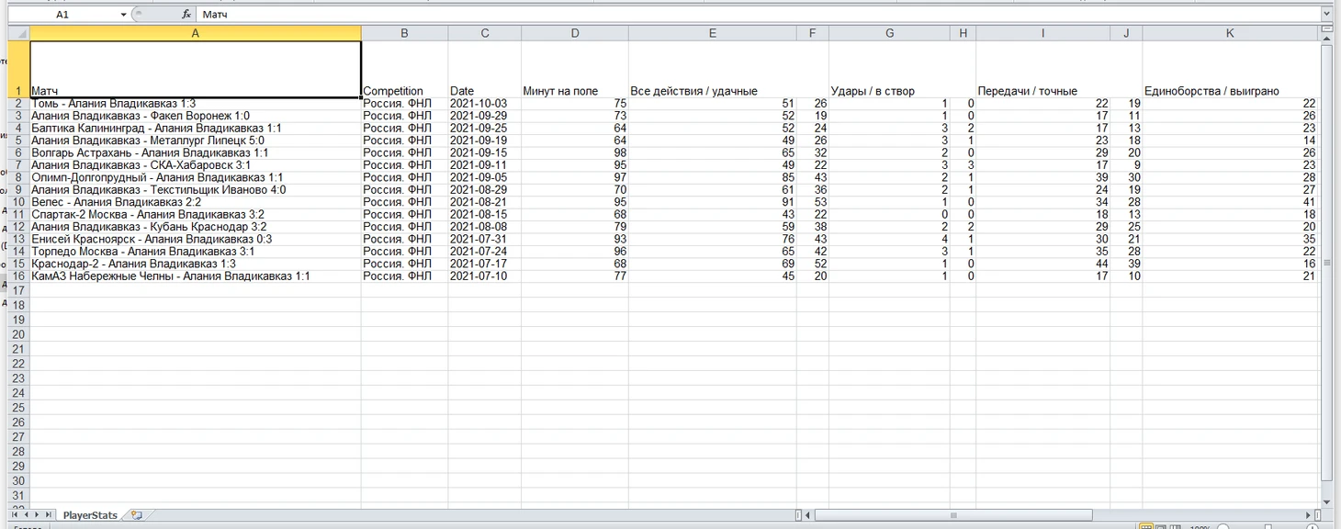Click the horizontal scrollbar thumb
The height and width of the screenshot is (529, 1341).
coord(953,515)
